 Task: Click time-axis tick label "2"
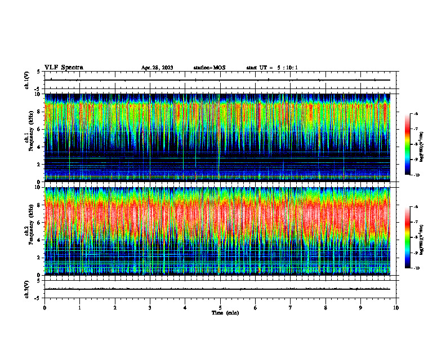pyautogui.click(x=115, y=308)
